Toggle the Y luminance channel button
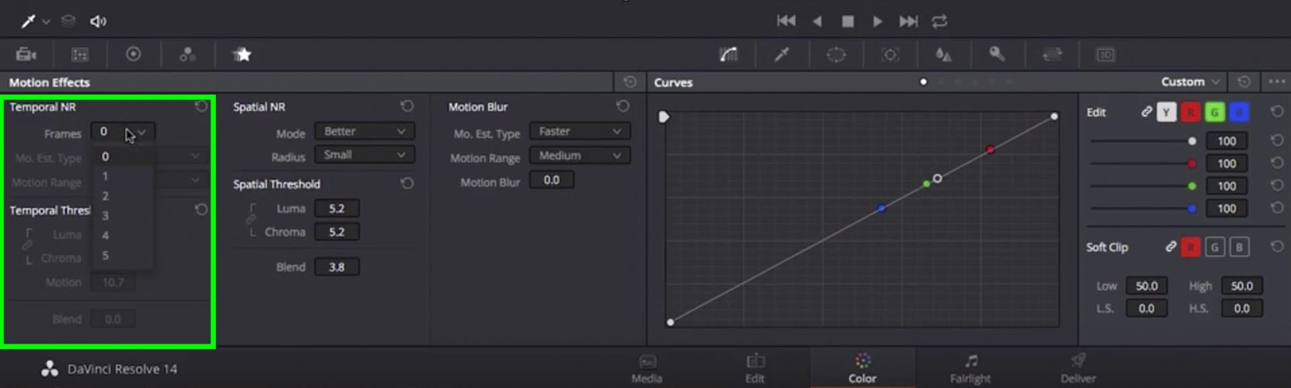 [x=1166, y=113]
